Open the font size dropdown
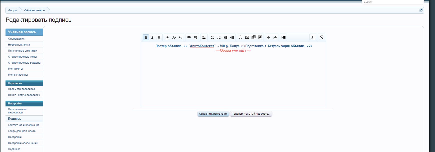 174,37
